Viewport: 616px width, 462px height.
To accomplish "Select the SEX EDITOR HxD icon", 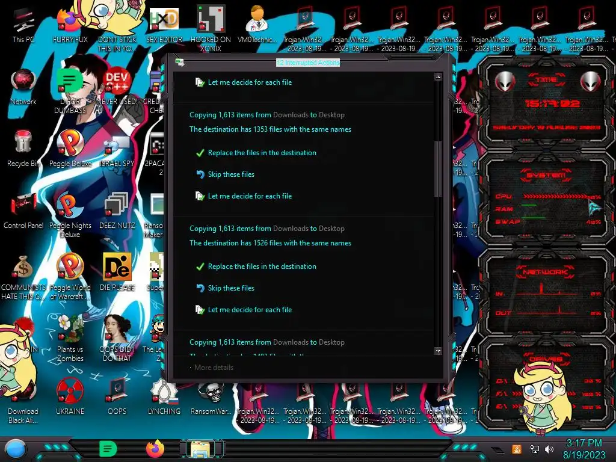I will coord(164,25).
